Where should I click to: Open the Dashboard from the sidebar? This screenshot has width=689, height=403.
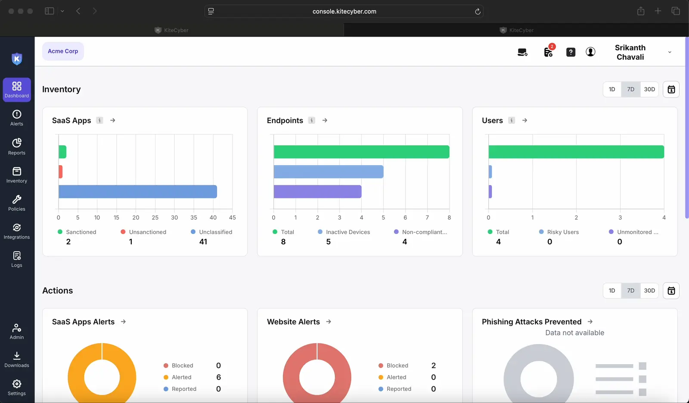point(17,89)
